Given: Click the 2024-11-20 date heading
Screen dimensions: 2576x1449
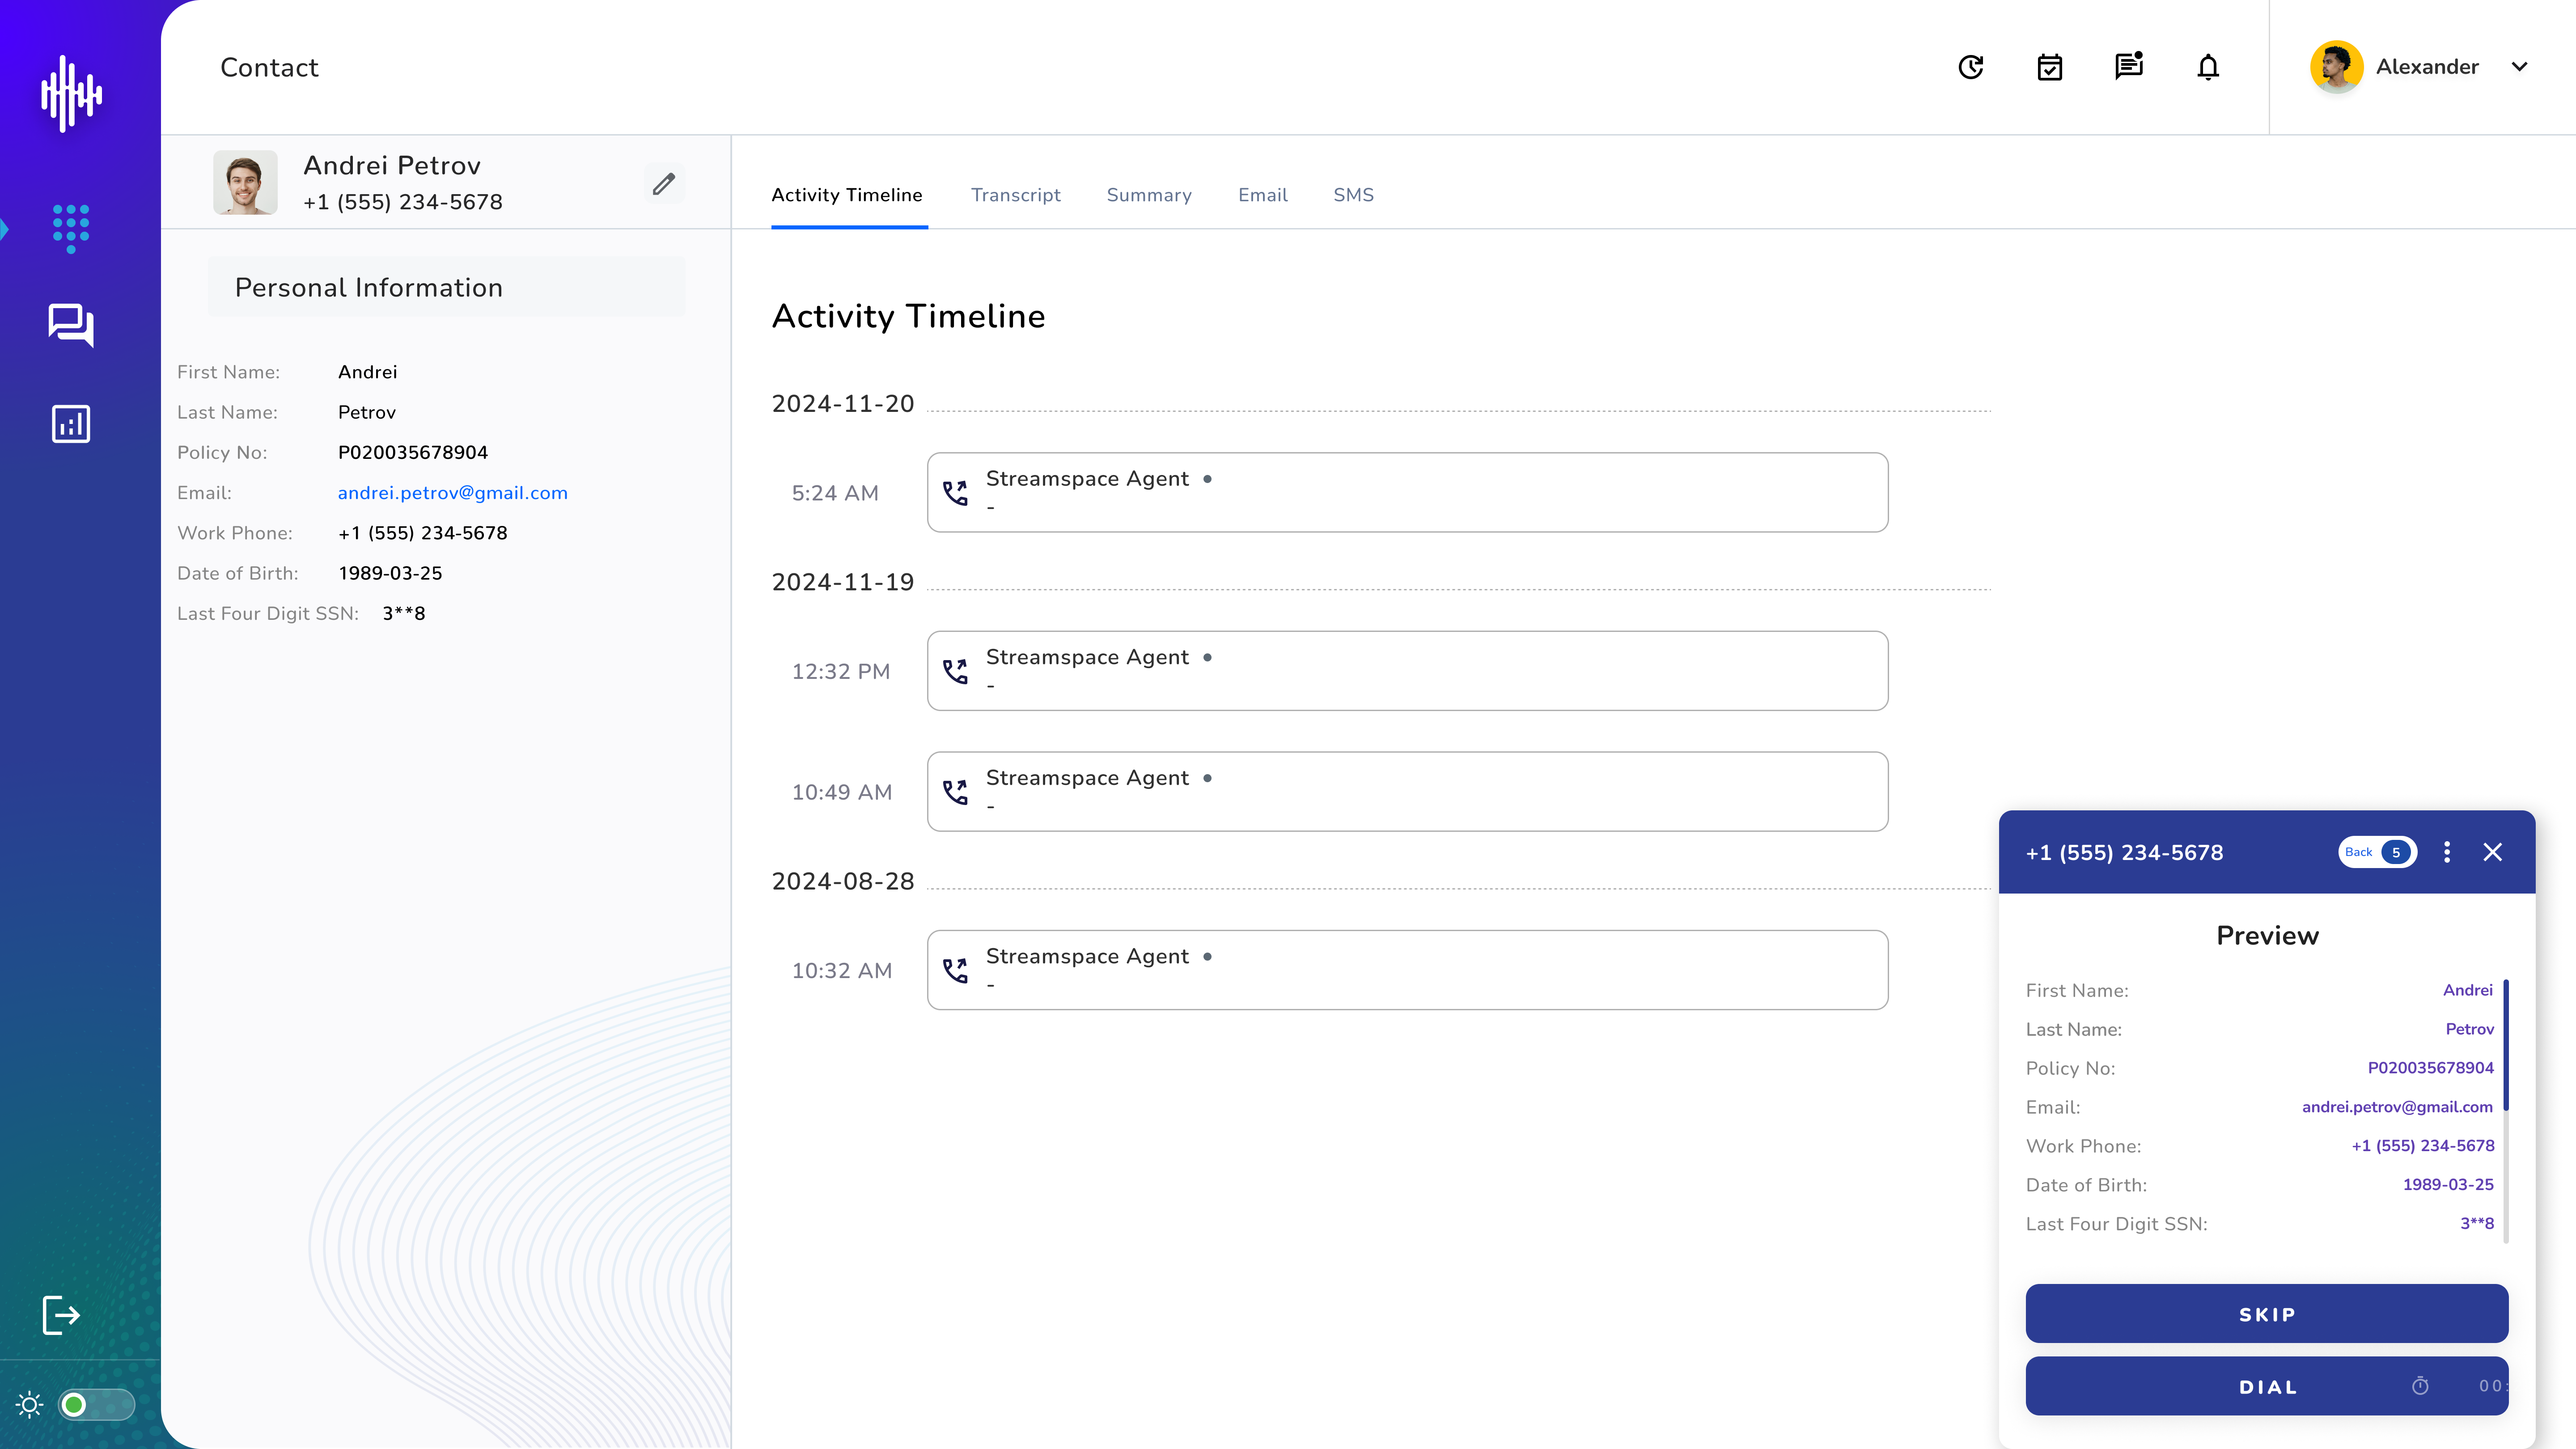Looking at the screenshot, I should (x=843, y=404).
